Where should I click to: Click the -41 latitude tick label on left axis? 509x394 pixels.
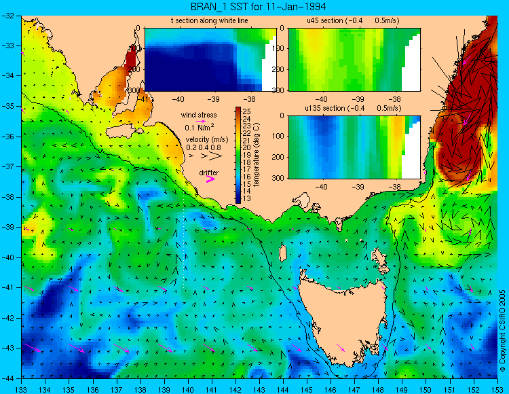9,287
